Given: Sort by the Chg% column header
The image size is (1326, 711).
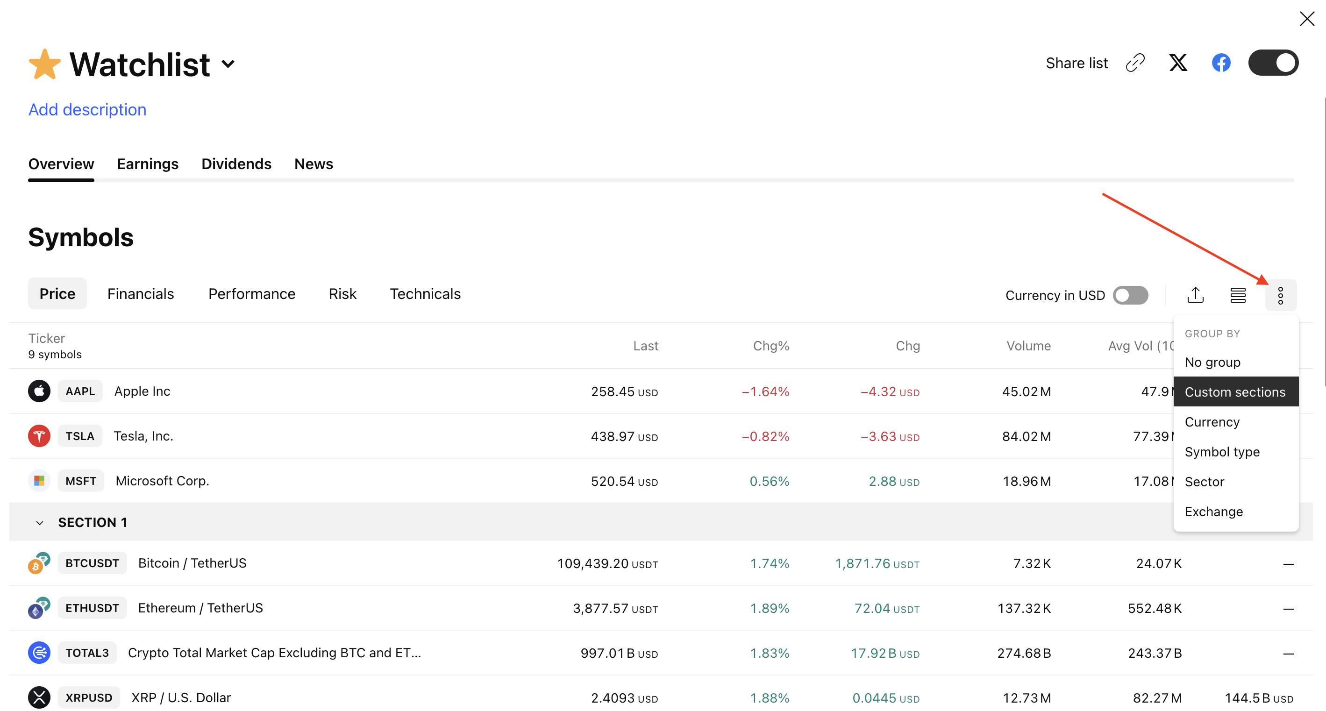Looking at the screenshot, I should tap(770, 346).
